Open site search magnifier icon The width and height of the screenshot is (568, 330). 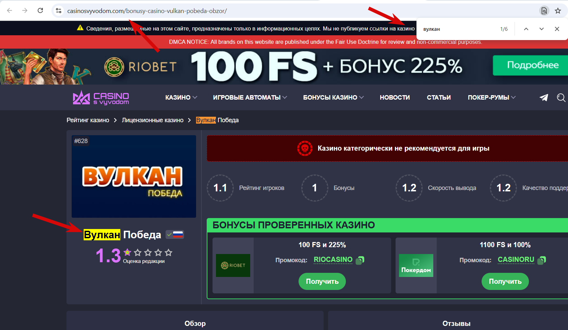click(561, 98)
